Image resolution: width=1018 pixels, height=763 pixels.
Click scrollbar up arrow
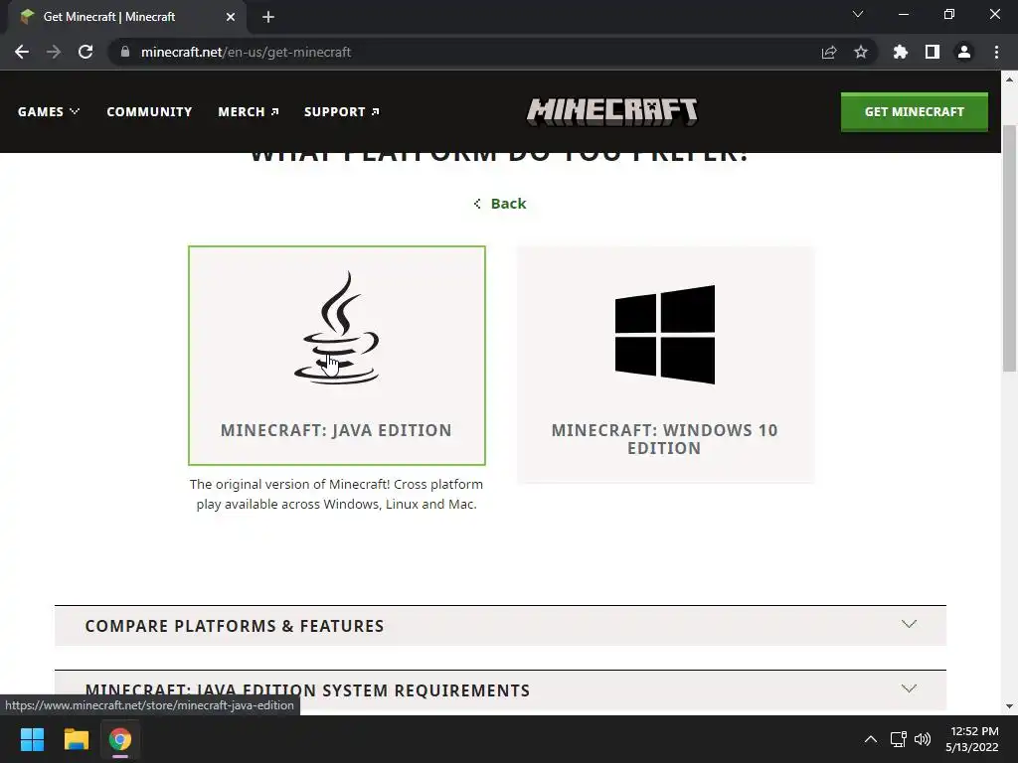click(x=1009, y=79)
